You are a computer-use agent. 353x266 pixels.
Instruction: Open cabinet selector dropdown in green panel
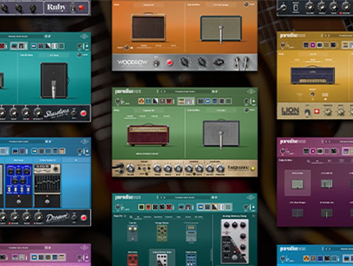click(221, 110)
